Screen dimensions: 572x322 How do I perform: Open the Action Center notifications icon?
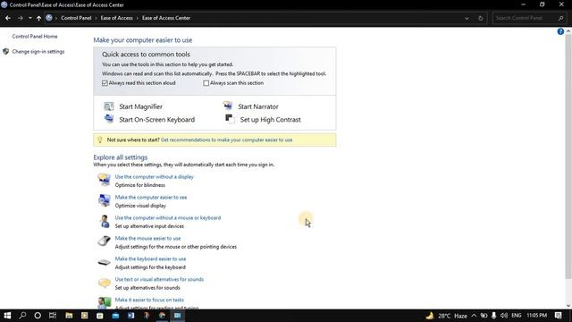(558, 316)
